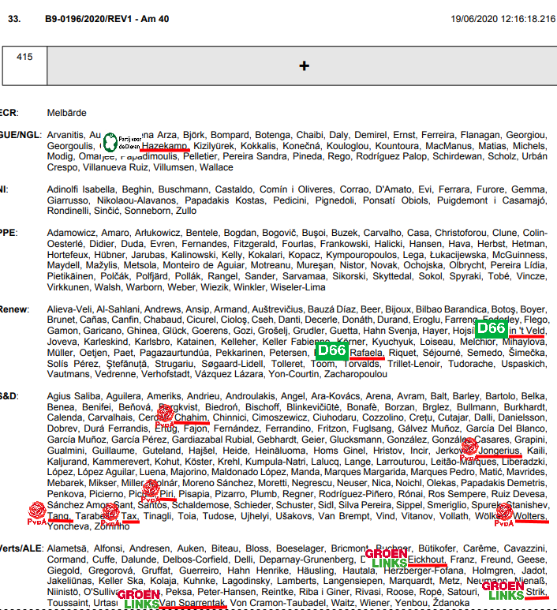
Task: Select the item number 33.
Action: coord(14,19)
